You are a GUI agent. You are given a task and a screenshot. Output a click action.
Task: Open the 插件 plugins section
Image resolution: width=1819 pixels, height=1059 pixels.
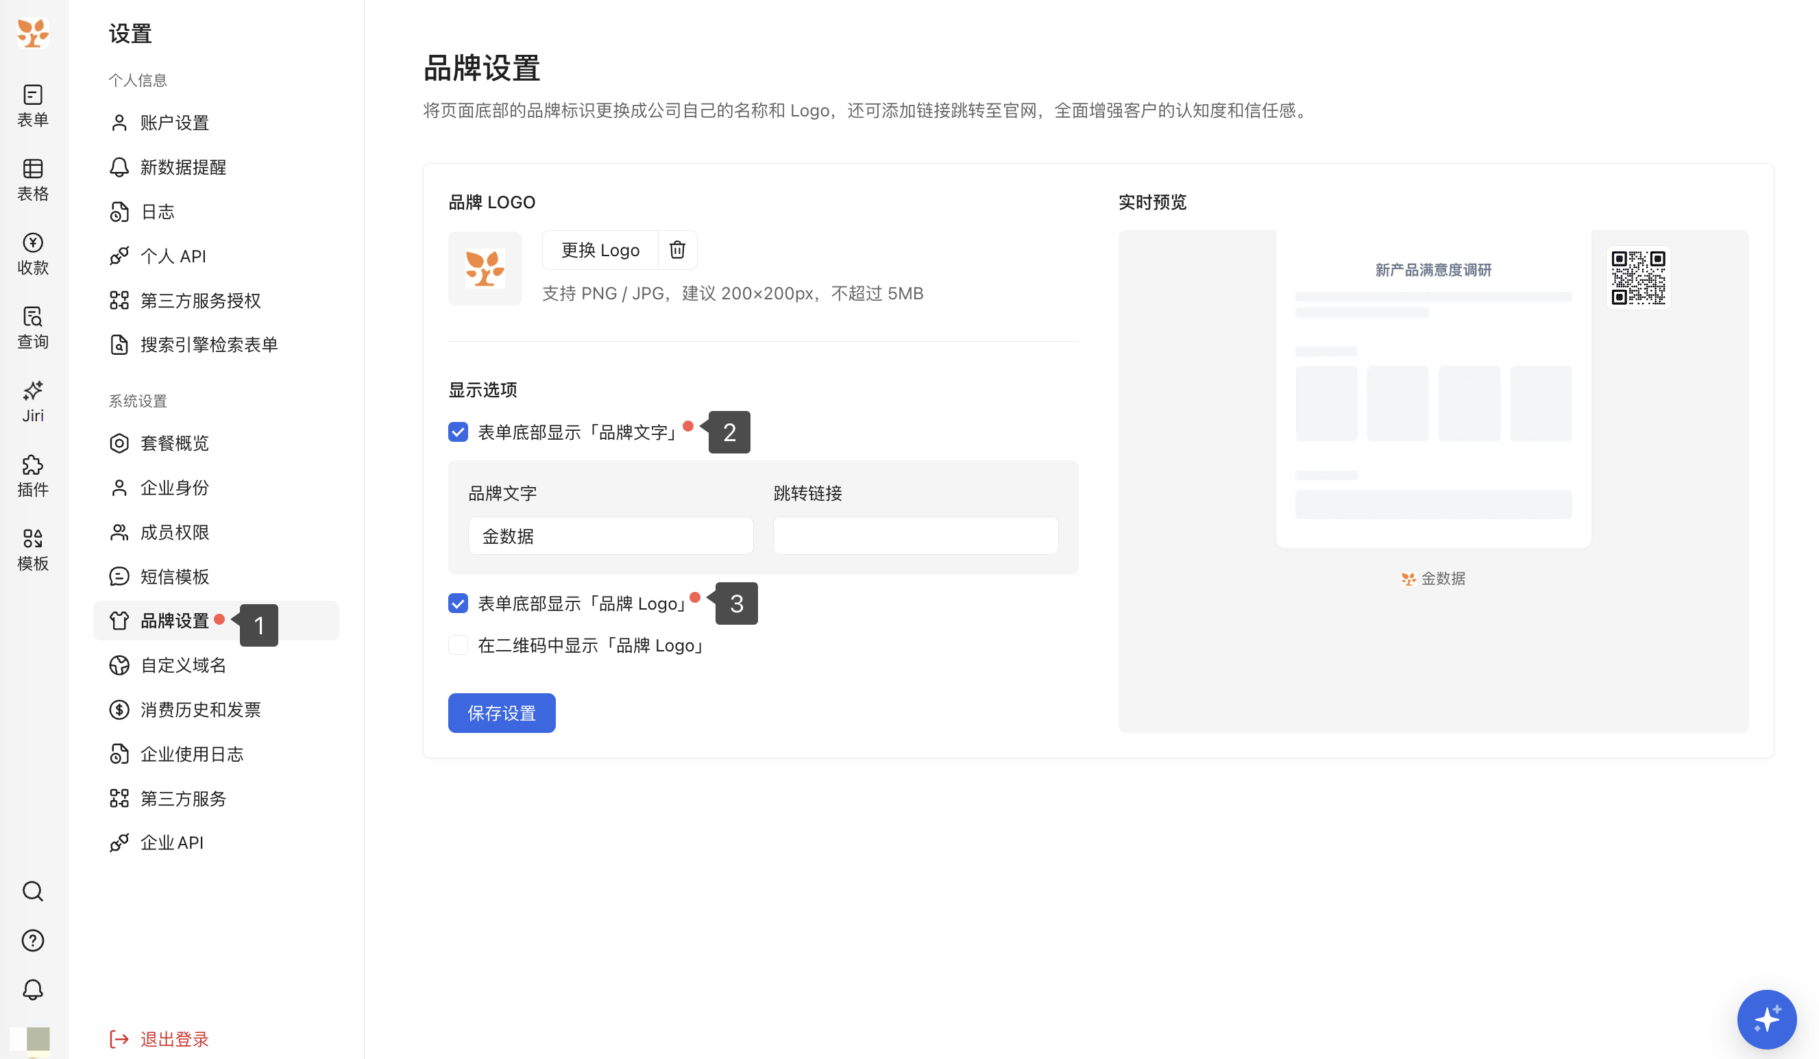tap(32, 475)
